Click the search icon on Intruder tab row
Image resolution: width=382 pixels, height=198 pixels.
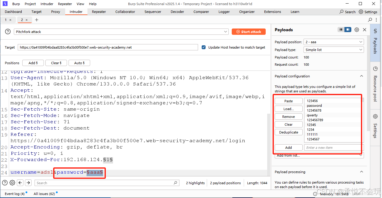click(370, 20)
